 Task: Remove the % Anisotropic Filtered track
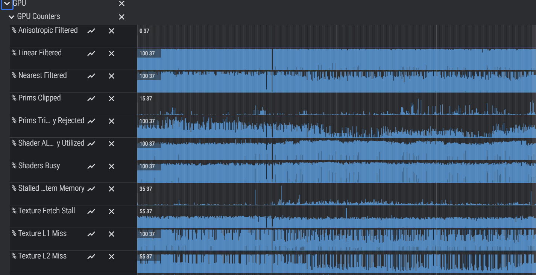pyautogui.click(x=111, y=31)
